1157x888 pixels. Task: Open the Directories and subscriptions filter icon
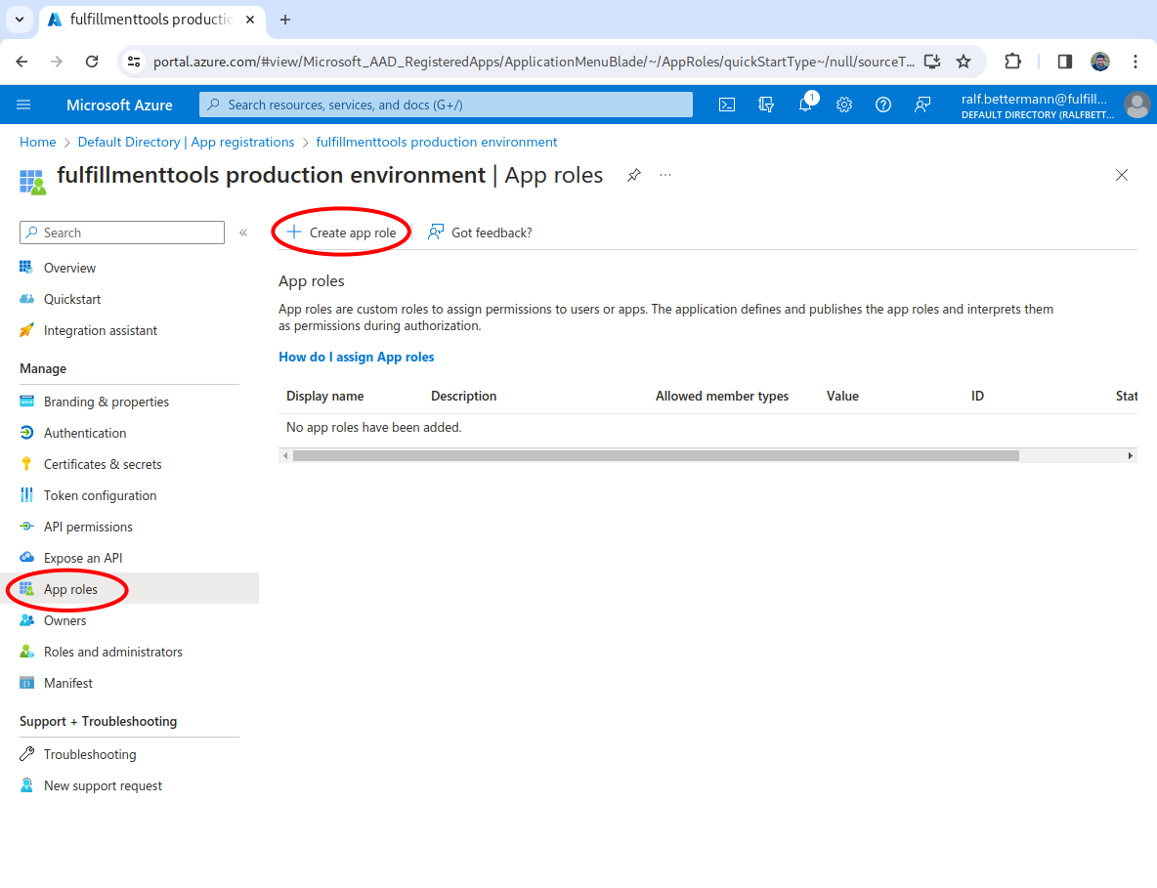coord(766,105)
